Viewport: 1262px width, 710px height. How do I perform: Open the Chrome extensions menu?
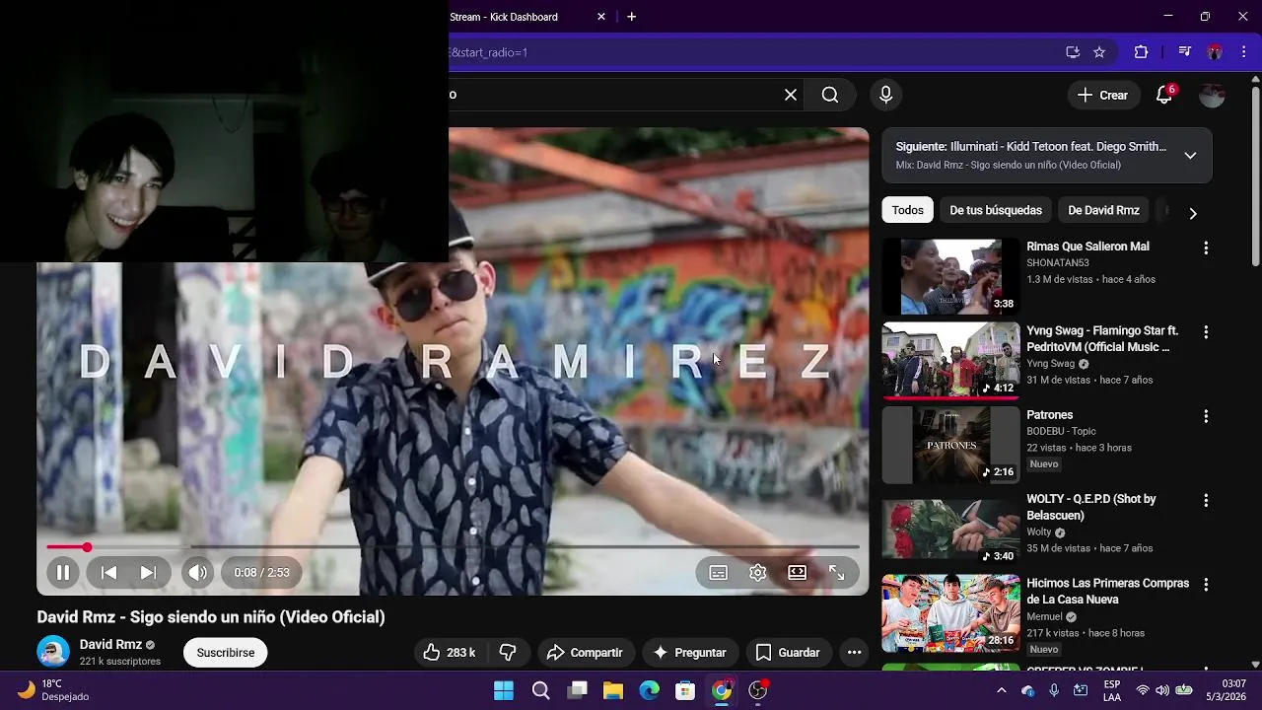(1141, 52)
